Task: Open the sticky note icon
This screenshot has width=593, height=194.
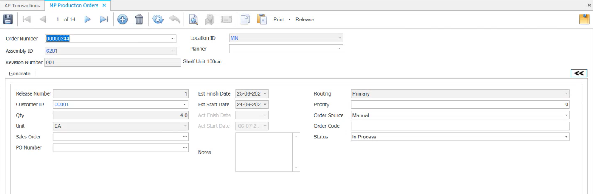Action: 584,19
